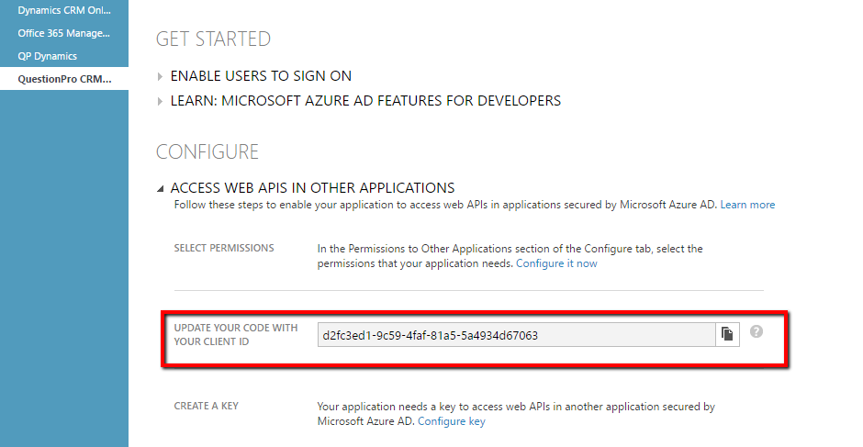This screenshot has width=863, height=447.
Task: Click the help question mark icon
Action: click(757, 331)
